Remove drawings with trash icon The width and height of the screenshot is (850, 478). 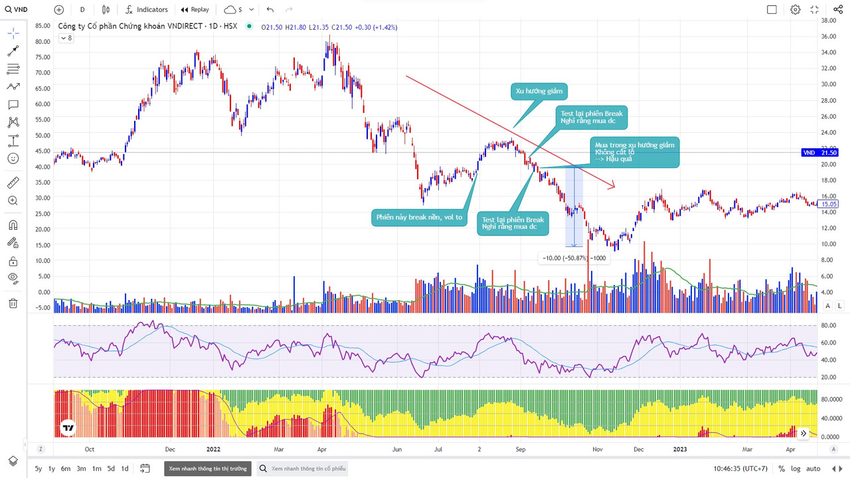point(13,303)
